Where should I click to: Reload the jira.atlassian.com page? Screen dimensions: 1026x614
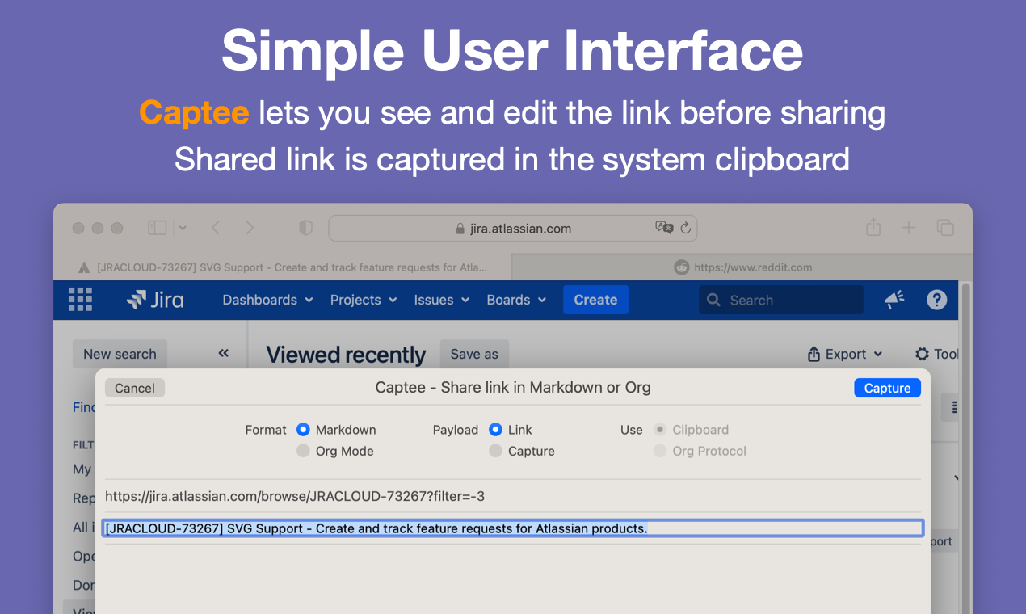pos(686,228)
